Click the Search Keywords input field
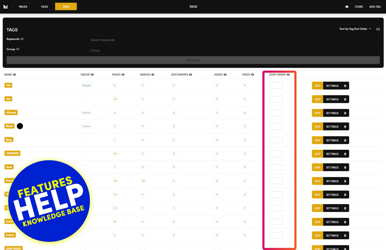 [234, 40]
